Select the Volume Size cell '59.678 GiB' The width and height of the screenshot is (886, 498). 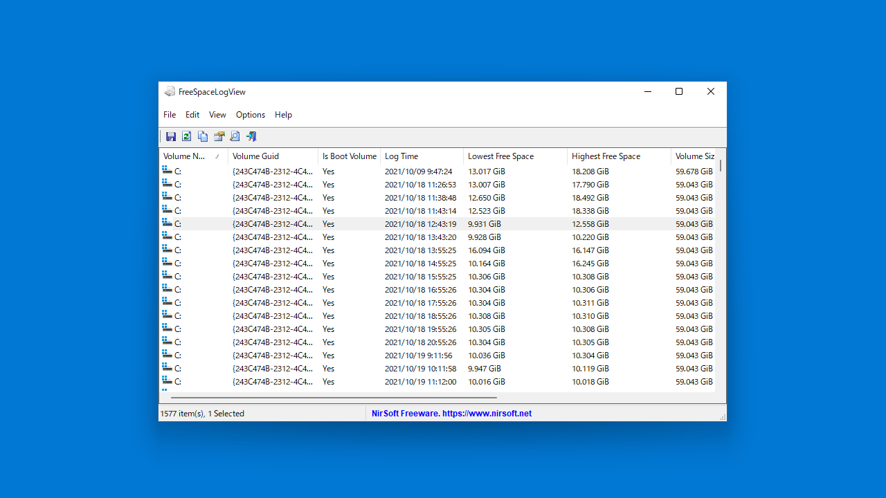click(x=694, y=172)
